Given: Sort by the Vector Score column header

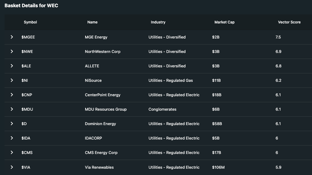Looking at the screenshot, I should [x=289, y=22].
